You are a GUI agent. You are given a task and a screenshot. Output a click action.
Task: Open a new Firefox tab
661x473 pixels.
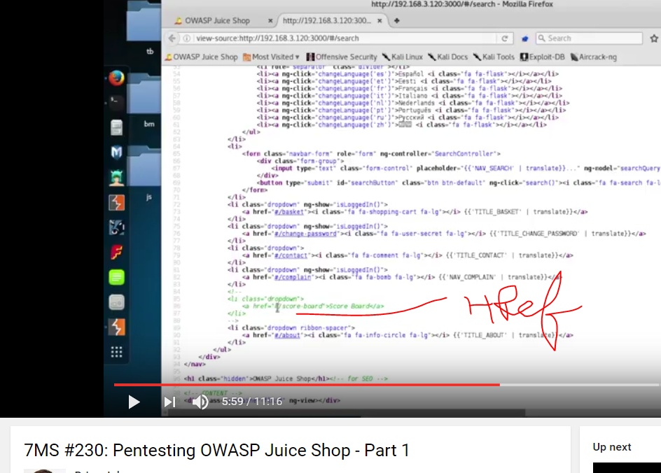point(397,20)
